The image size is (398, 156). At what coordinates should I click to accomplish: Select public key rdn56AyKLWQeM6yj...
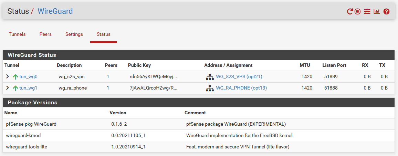(153, 76)
